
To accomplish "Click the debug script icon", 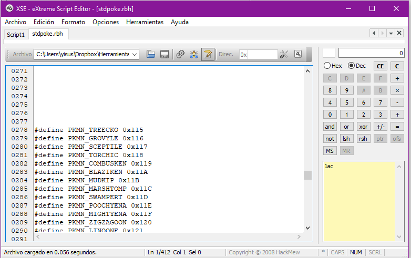I will point(194,54).
